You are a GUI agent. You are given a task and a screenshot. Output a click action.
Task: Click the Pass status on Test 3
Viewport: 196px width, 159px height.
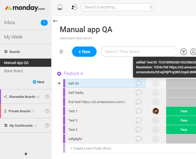coord(181,130)
